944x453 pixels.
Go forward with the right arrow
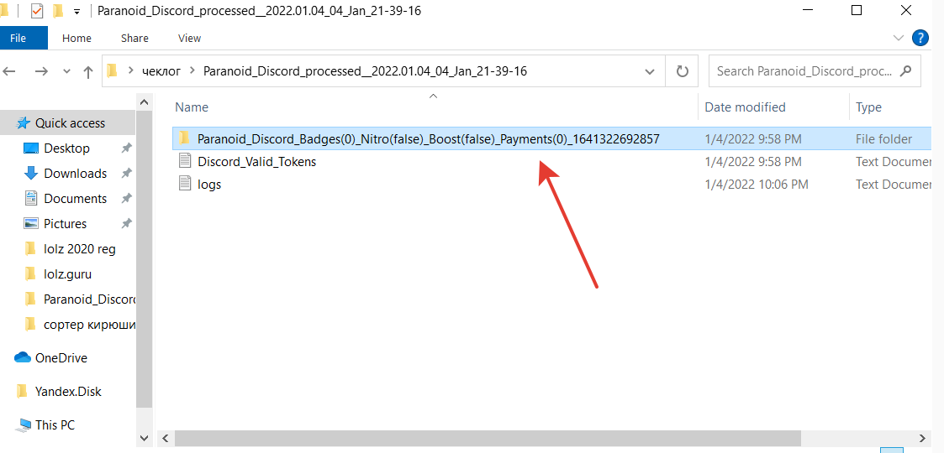coord(41,71)
